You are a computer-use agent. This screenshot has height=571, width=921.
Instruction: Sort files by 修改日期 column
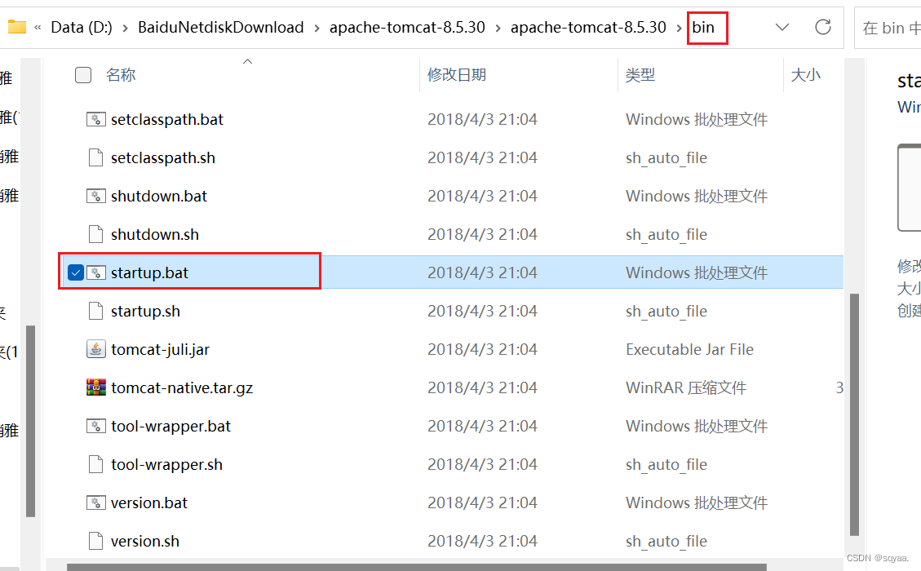click(456, 74)
